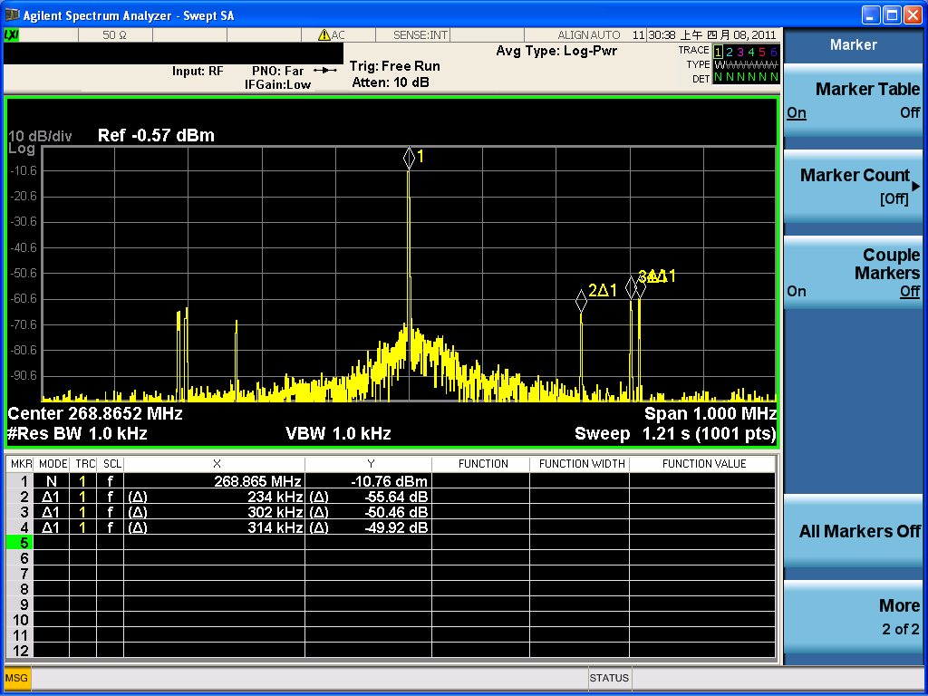This screenshot has height=696, width=928.
Task: Click the STATUS bar label
Action: pos(609,678)
